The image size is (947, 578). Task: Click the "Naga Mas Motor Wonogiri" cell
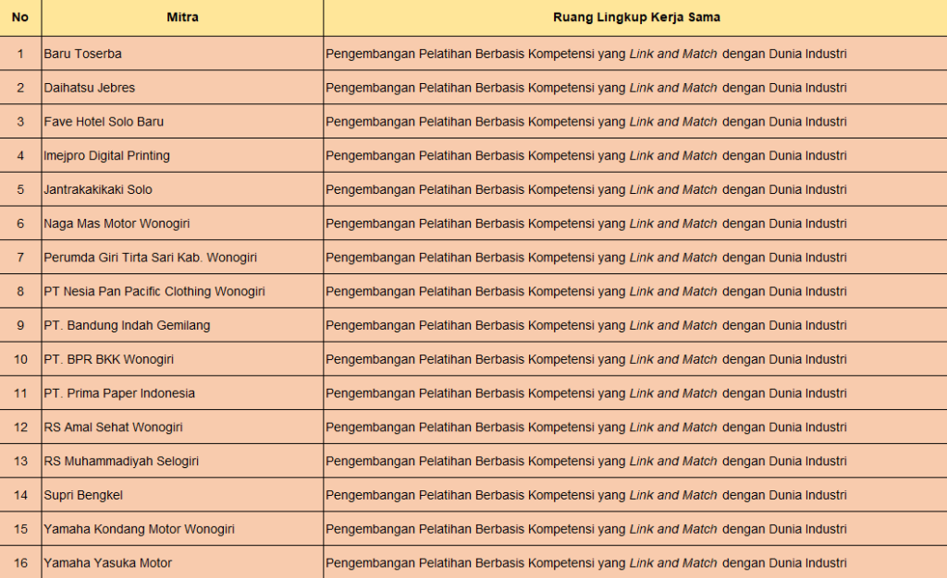pyautogui.click(x=182, y=223)
